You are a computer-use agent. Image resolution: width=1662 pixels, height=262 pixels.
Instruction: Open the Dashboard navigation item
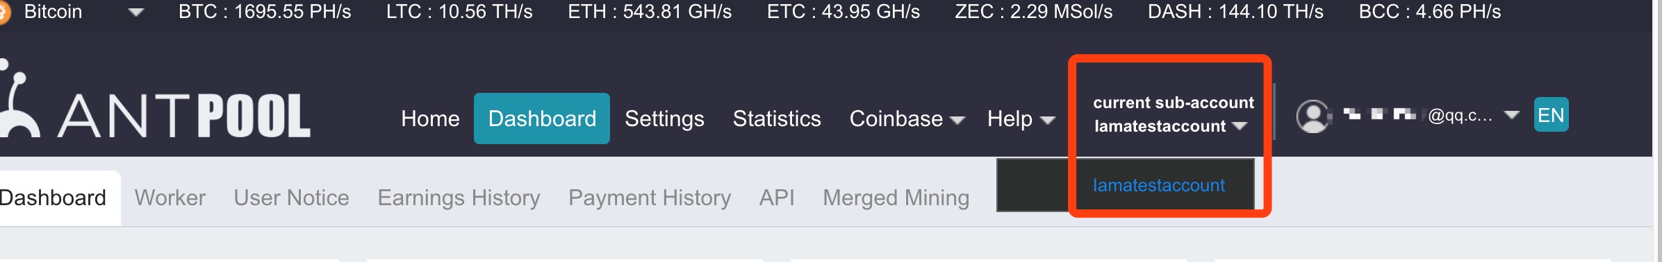(x=542, y=119)
